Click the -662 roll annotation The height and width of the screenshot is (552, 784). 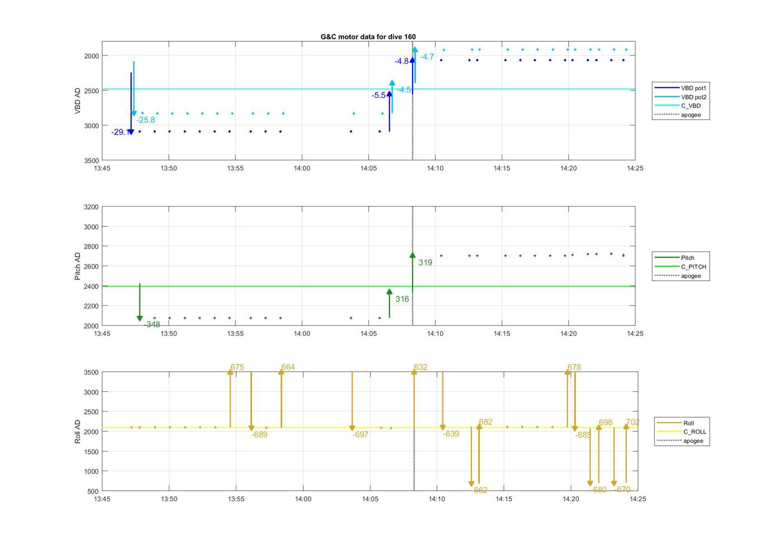tap(479, 490)
